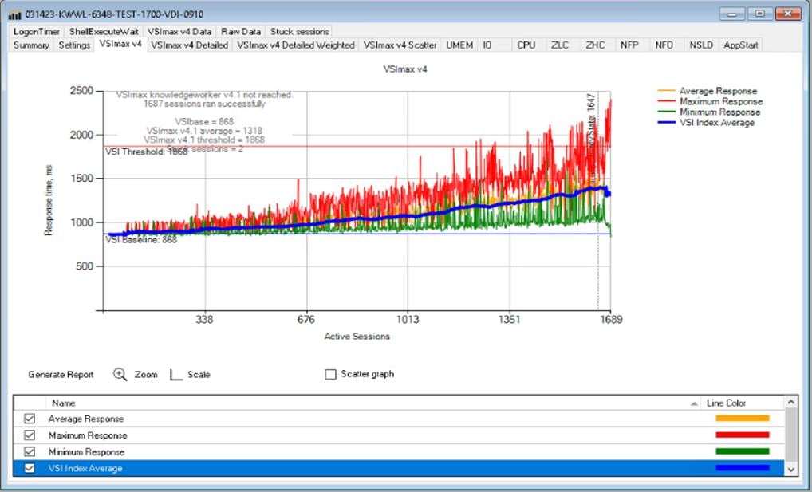Uncheck the Minimum Response checkbox
The height and width of the screenshot is (492, 812).
point(29,451)
